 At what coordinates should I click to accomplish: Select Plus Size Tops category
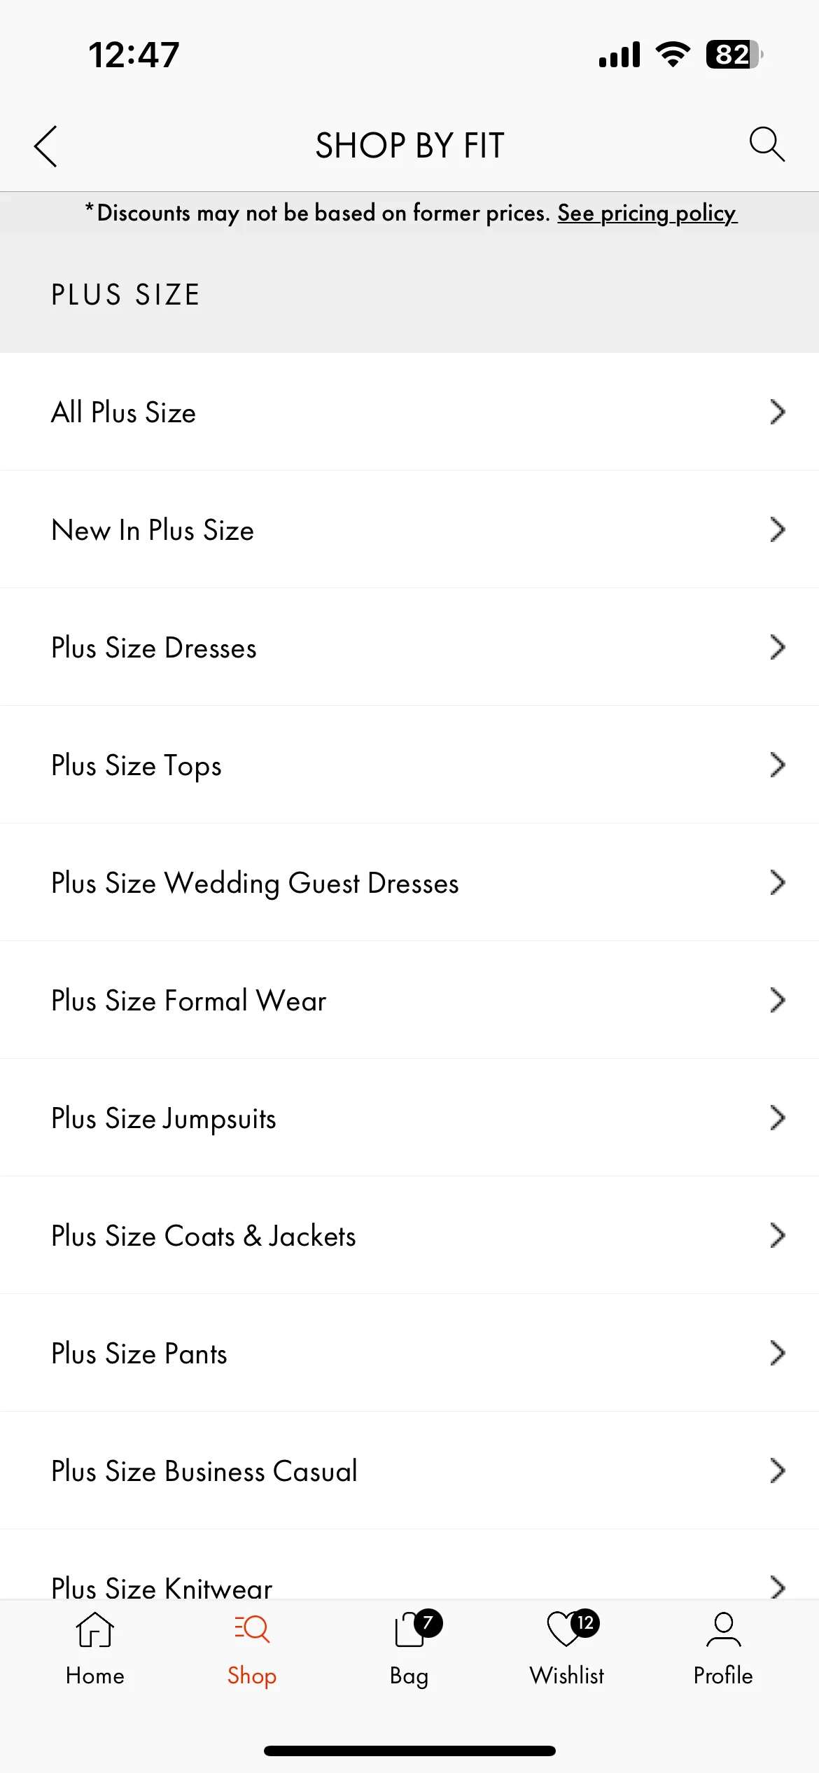[409, 765]
